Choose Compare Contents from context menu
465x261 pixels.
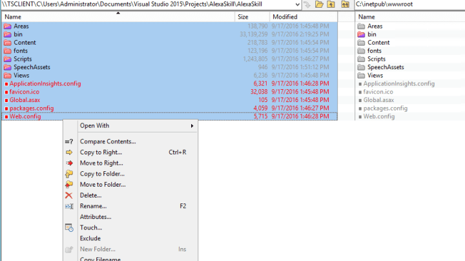click(x=107, y=141)
